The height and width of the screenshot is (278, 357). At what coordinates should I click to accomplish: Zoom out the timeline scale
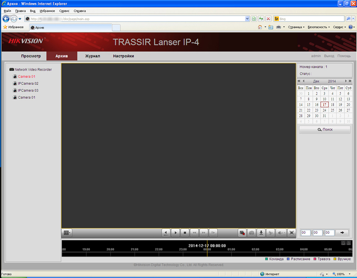pyautogui.click(x=343, y=243)
